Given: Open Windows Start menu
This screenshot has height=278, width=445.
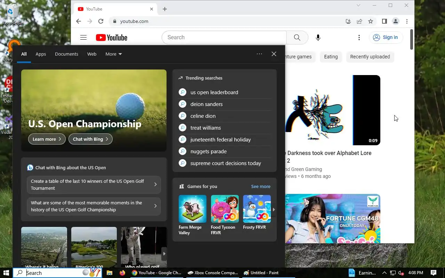Looking at the screenshot, I should [6, 273].
